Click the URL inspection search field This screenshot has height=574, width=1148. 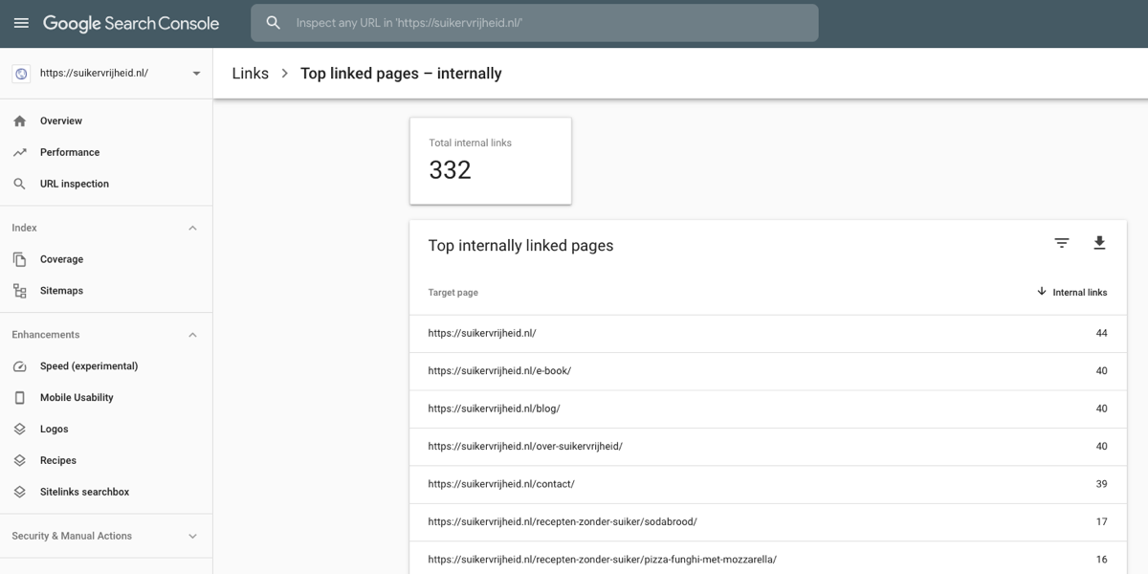click(534, 23)
